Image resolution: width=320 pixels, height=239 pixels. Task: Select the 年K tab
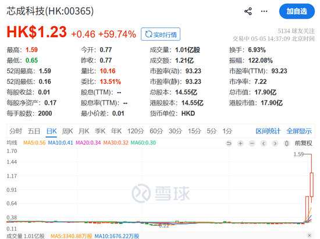point(116,131)
